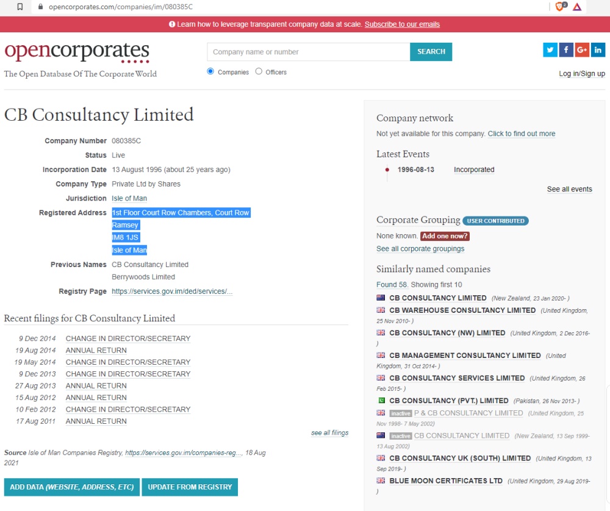Open the Log in/Sign up link
Viewport: 610px width, 511px height.
pos(581,74)
